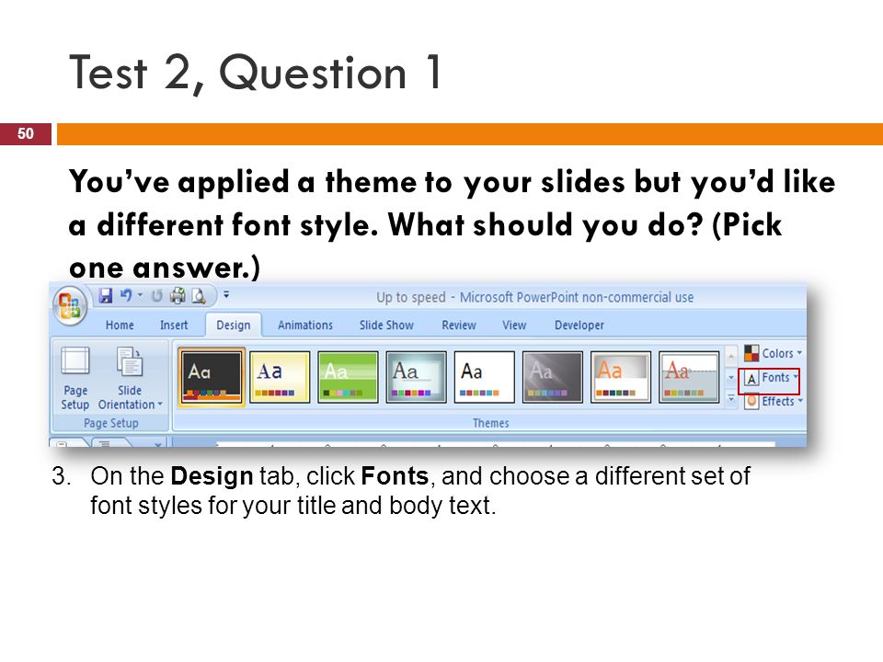The width and height of the screenshot is (883, 662).
Task: Open the Insert tab
Action: (x=174, y=325)
